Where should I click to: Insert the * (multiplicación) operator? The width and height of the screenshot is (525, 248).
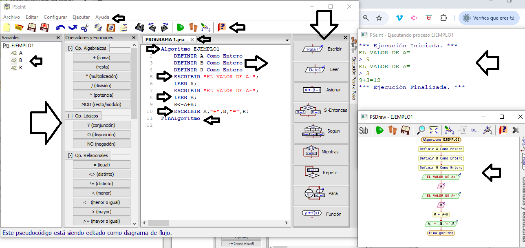[101, 76]
